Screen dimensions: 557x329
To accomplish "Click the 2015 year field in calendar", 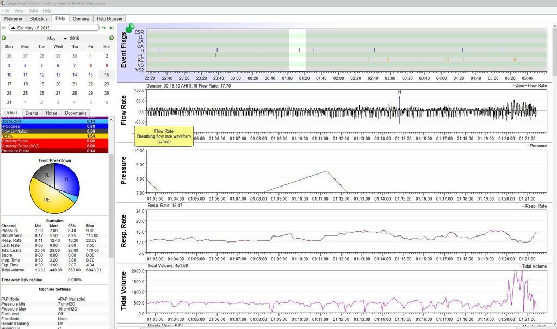I will tap(75, 39).
